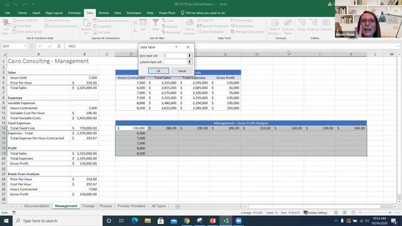
Task: Click Display Settings in status bar
Action: point(315,213)
